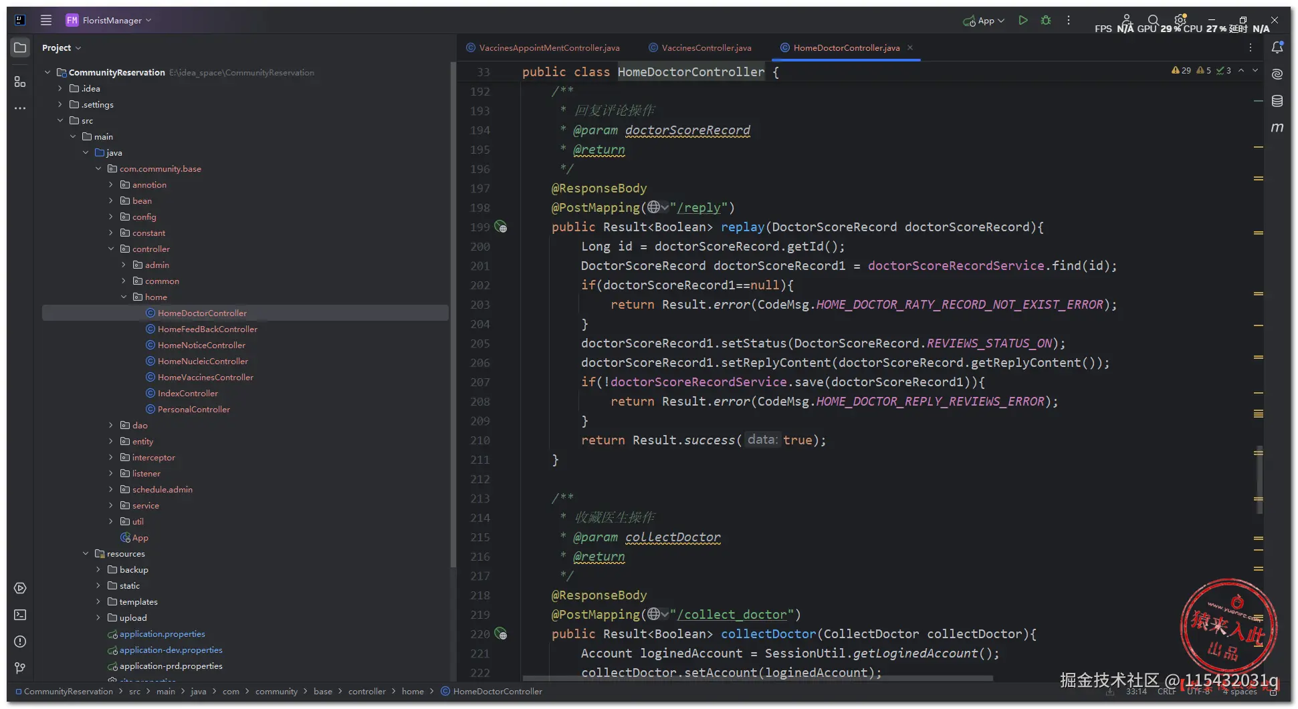Expand the templates folder
This screenshot has width=1298, height=709.
coord(98,601)
